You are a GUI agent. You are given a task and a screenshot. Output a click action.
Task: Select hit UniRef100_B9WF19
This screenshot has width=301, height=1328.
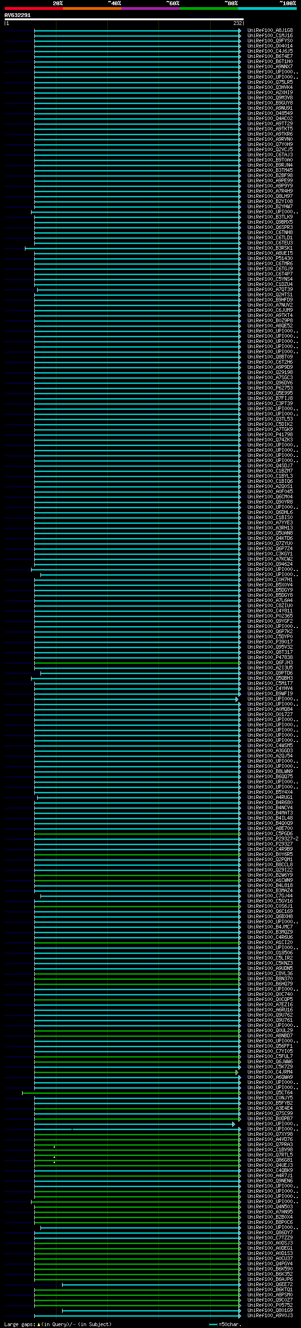tap(269, 694)
